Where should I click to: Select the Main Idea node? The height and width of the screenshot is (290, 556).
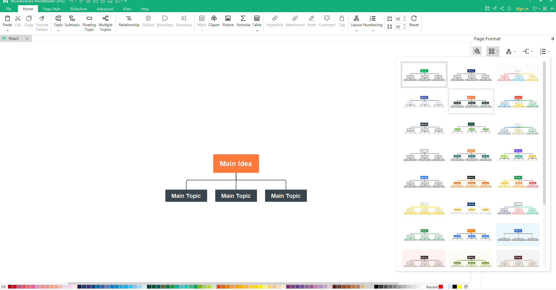(236, 164)
